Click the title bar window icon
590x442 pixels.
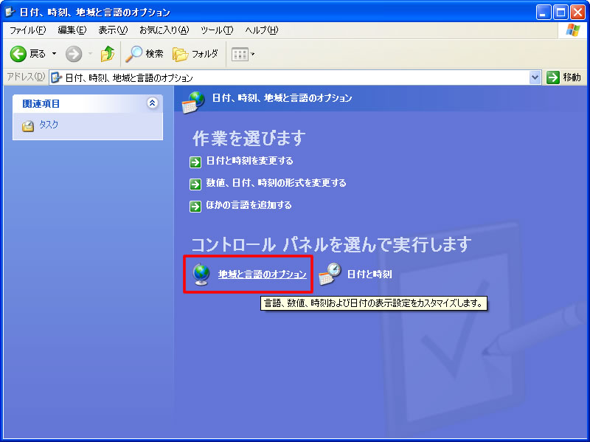click(10, 12)
